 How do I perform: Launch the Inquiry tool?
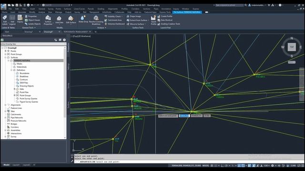(x=20, y=19)
